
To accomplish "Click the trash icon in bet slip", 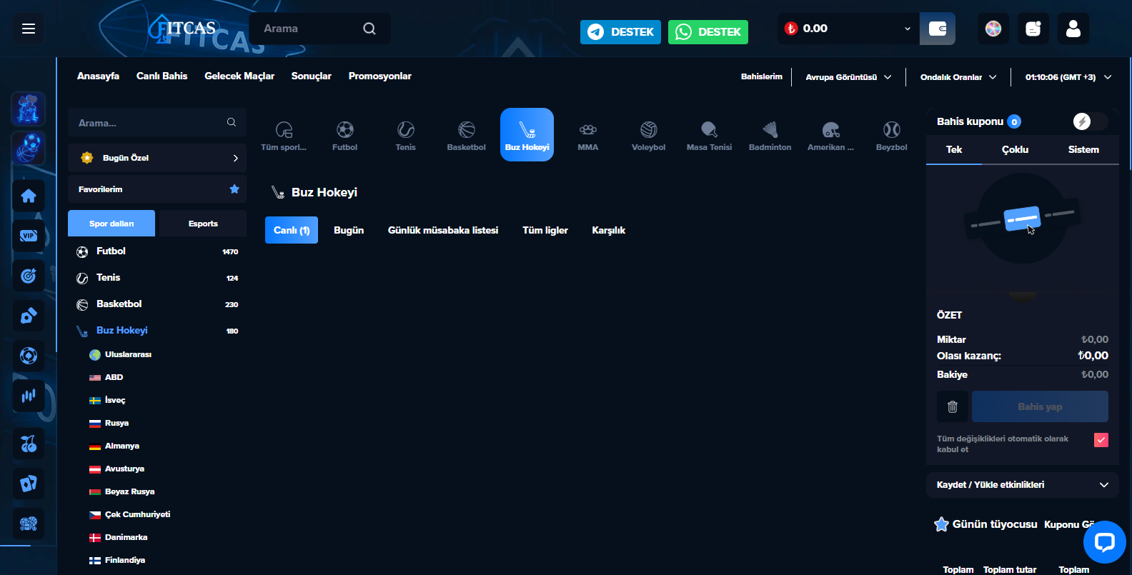I will pyautogui.click(x=952, y=406).
